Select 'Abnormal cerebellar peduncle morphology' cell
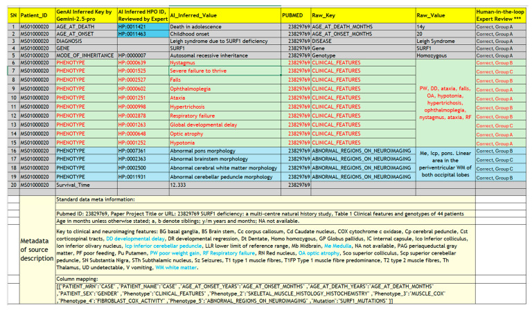The image size is (532, 310). tap(224, 177)
